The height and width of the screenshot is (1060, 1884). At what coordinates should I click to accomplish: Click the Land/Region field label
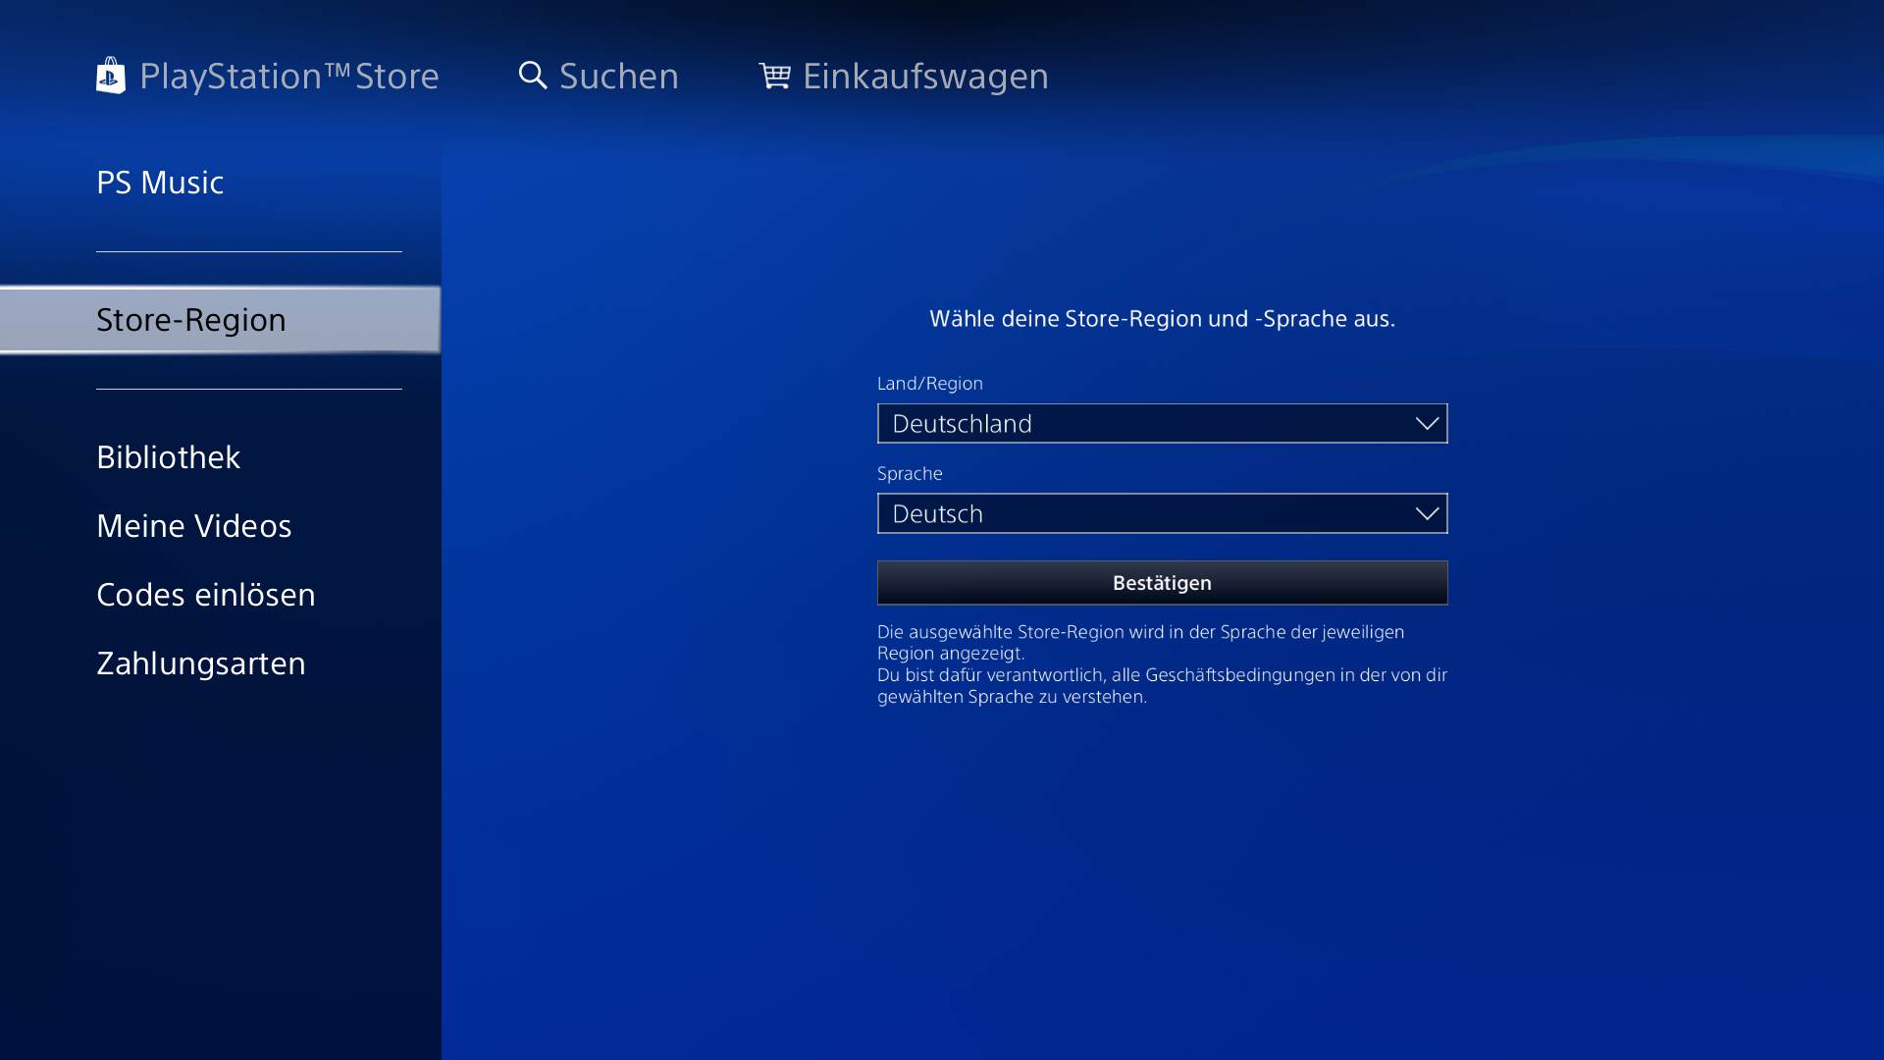[930, 383]
